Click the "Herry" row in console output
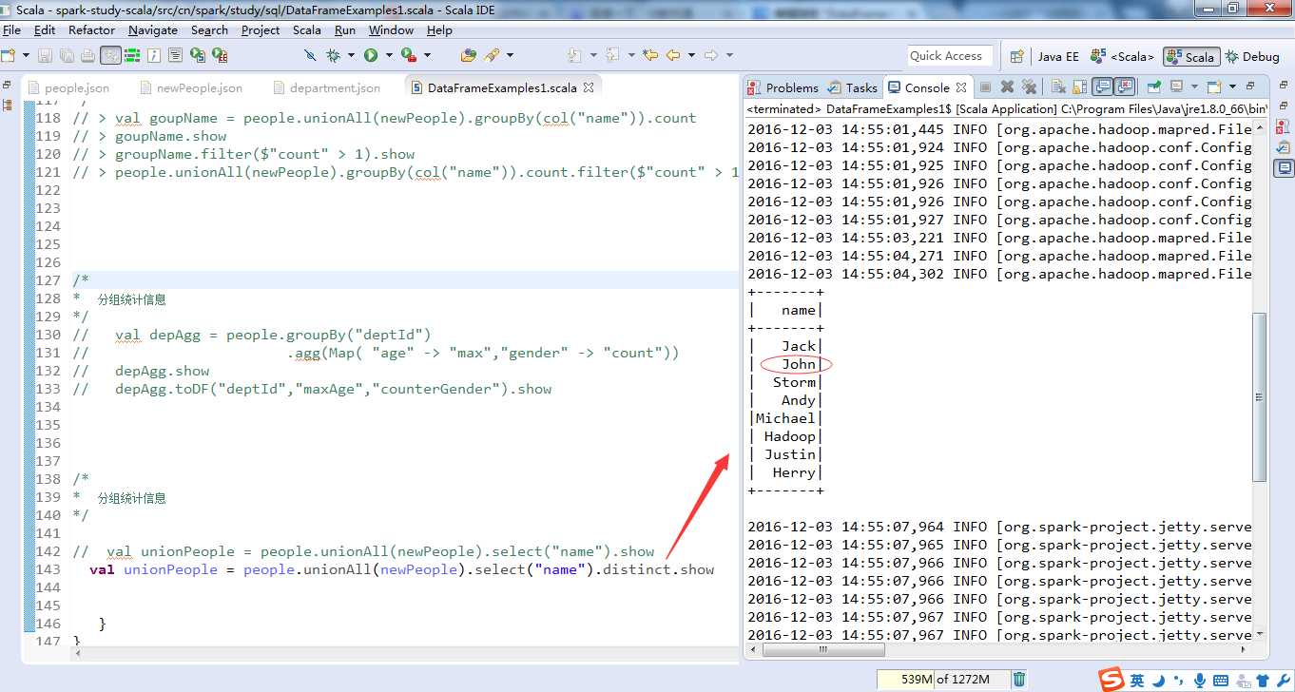Viewport: 1295px width, 692px height. coord(785,472)
